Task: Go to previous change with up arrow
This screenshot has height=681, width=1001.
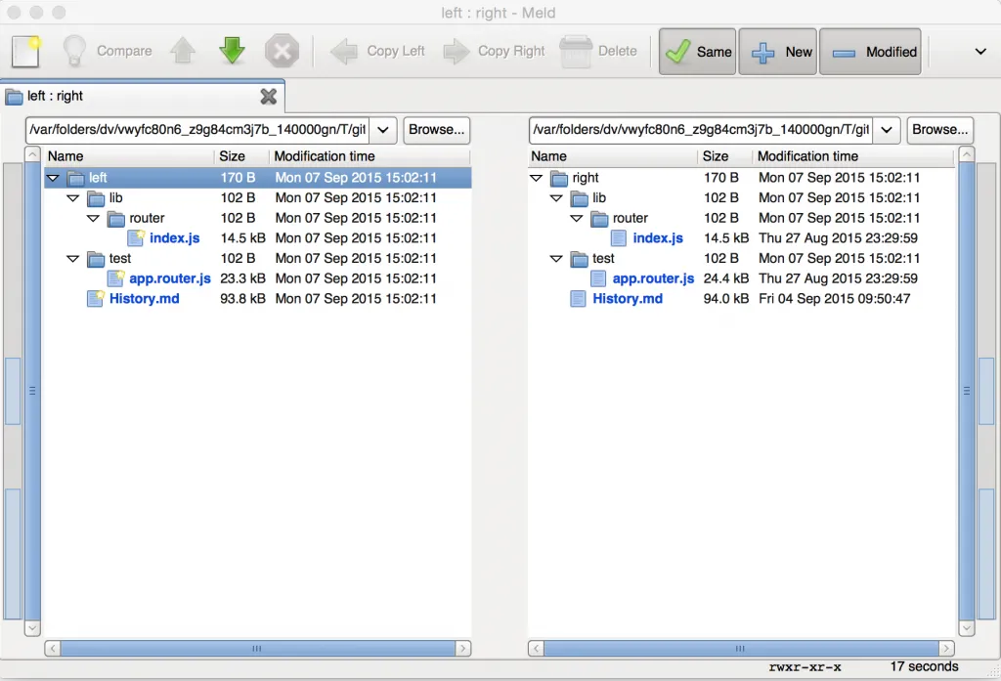Action: pos(183,51)
